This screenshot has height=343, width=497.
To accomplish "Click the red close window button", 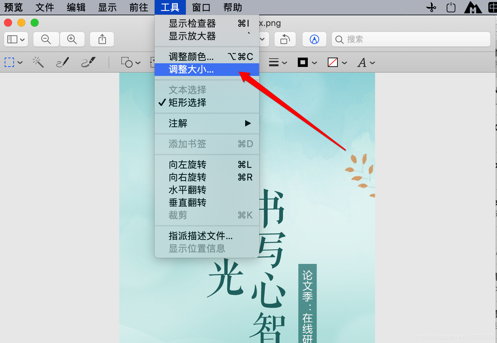I will tap(8, 23).
